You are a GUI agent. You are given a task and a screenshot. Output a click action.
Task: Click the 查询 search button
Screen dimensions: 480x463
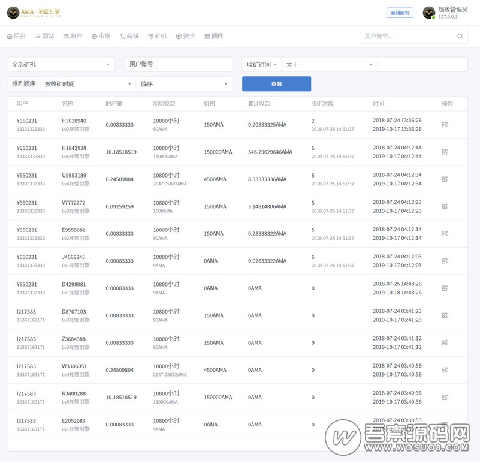click(x=276, y=84)
